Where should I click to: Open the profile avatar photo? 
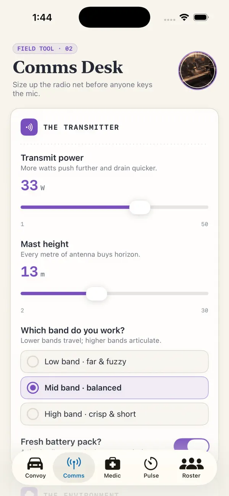click(x=197, y=70)
